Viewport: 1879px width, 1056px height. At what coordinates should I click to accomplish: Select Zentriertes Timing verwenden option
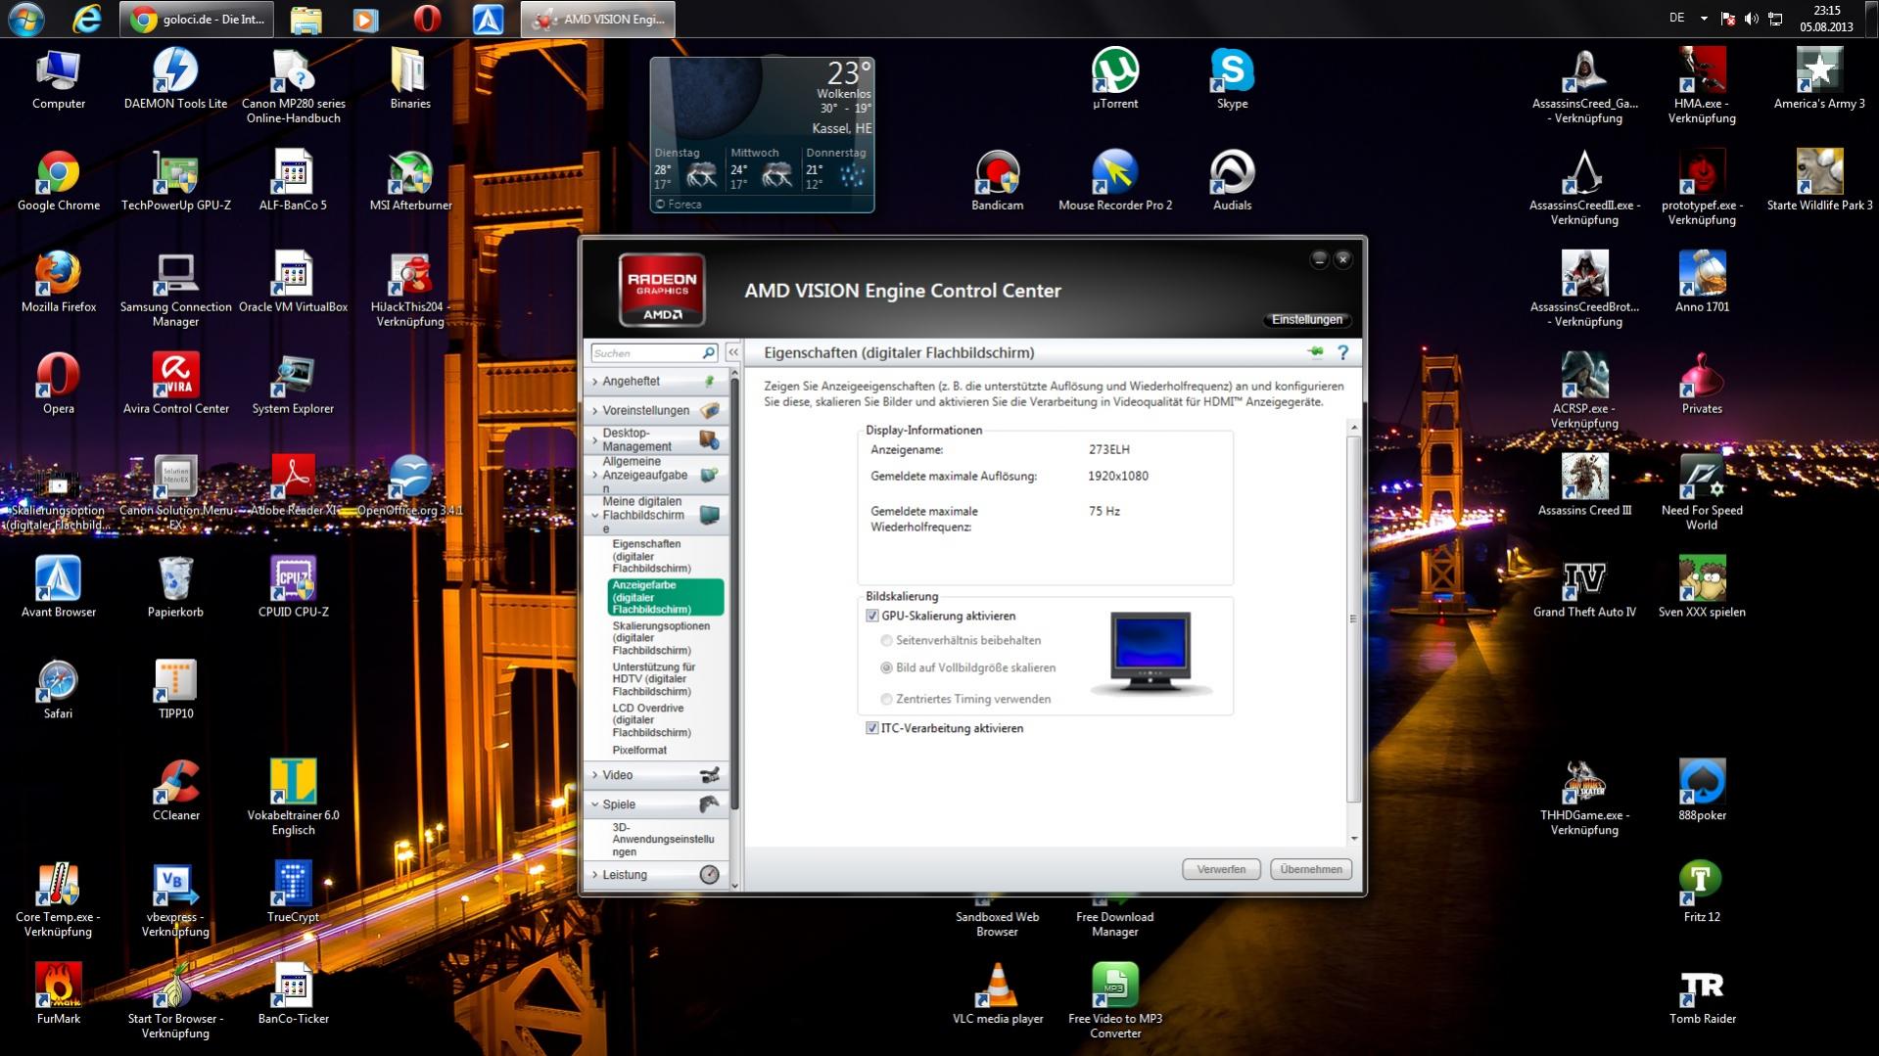886,699
